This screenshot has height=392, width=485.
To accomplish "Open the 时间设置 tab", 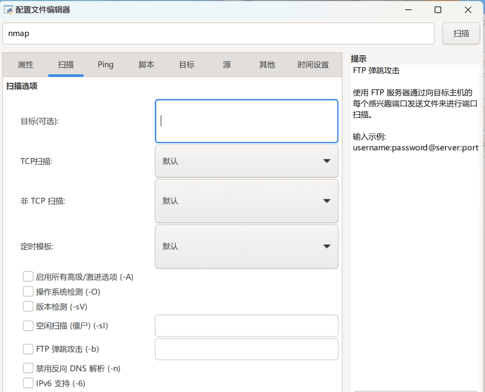I will click(313, 65).
